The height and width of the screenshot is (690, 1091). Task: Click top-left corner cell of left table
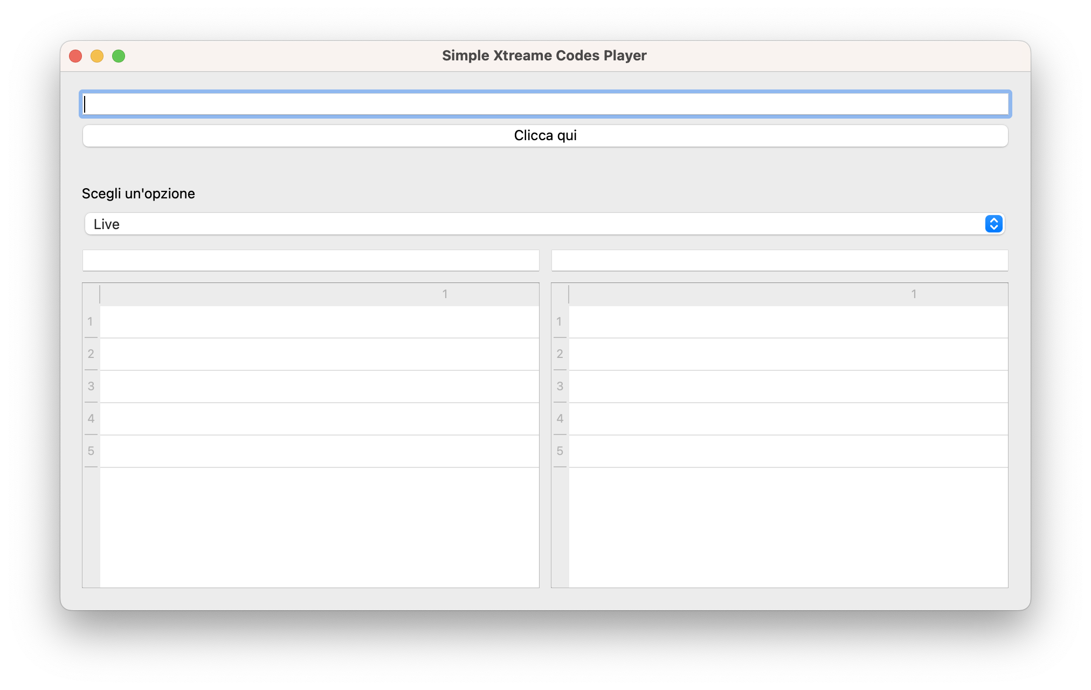pos(91,294)
